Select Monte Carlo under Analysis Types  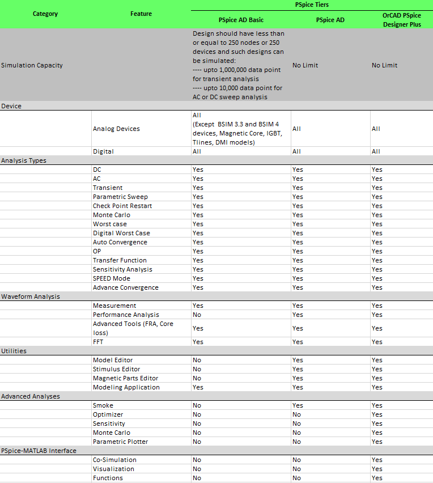[141, 215]
